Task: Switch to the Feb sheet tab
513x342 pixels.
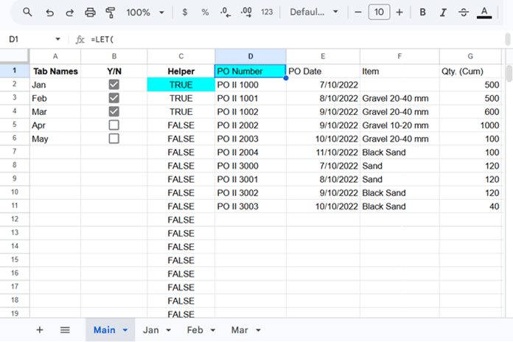Action: coord(195,330)
